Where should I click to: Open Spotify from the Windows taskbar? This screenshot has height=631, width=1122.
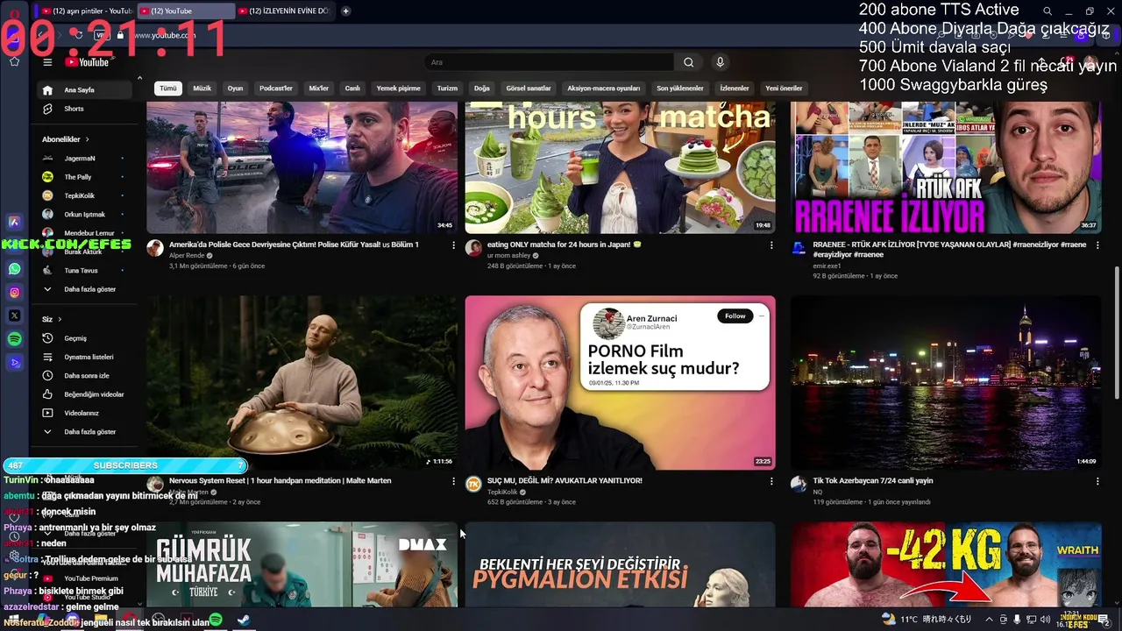point(216,620)
